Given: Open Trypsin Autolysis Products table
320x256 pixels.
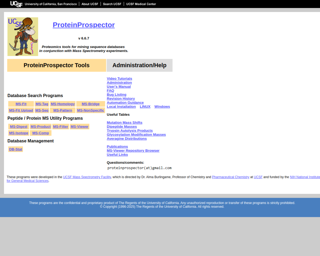Looking at the screenshot, I should (130, 130).
